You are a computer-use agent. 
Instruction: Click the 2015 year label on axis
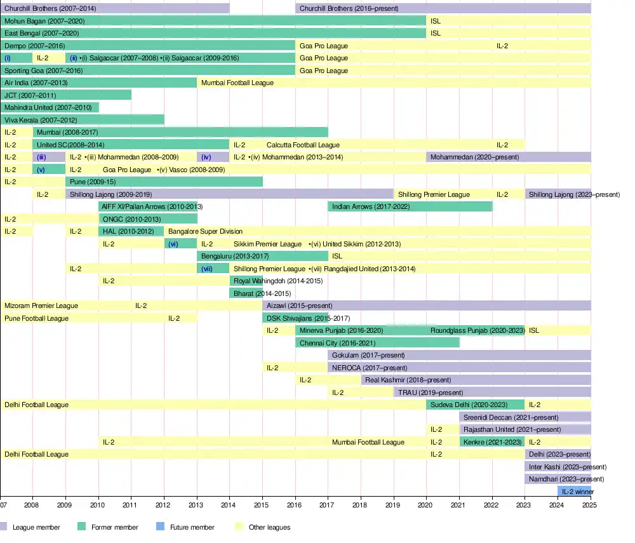pos(262,506)
